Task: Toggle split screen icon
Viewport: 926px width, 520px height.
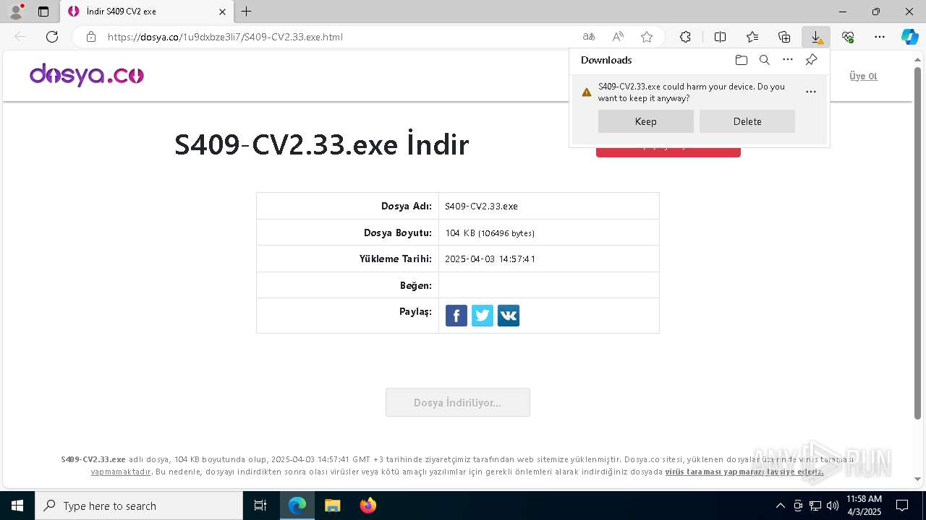Action: click(720, 37)
